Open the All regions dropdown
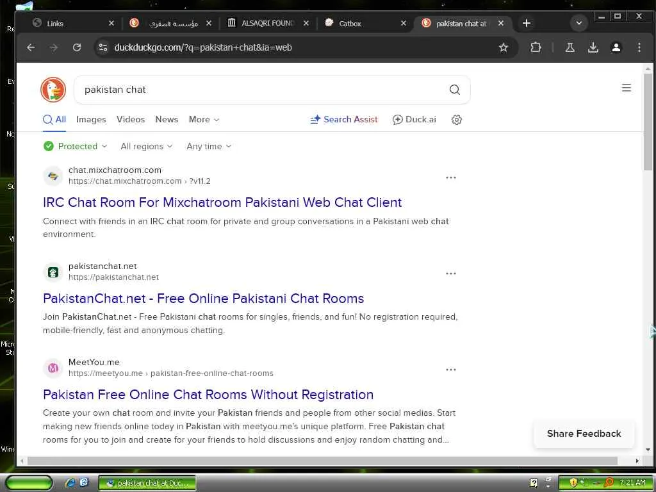The width and height of the screenshot is (656, 492). [x=147, y=147]
